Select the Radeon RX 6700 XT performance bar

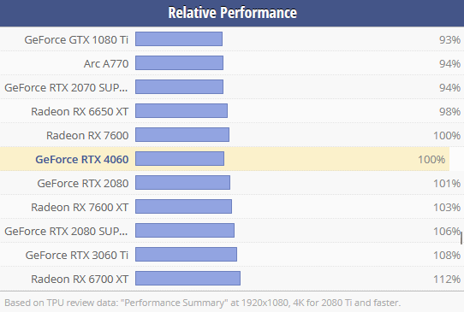[187, 279]
